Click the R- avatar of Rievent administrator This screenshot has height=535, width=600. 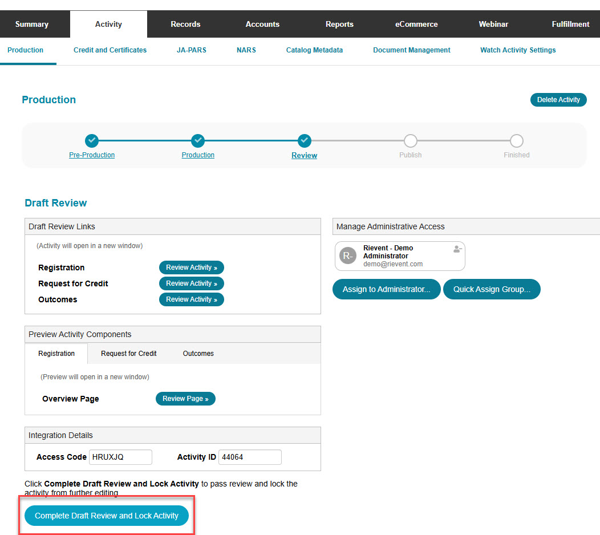click(x=348, y=256)
